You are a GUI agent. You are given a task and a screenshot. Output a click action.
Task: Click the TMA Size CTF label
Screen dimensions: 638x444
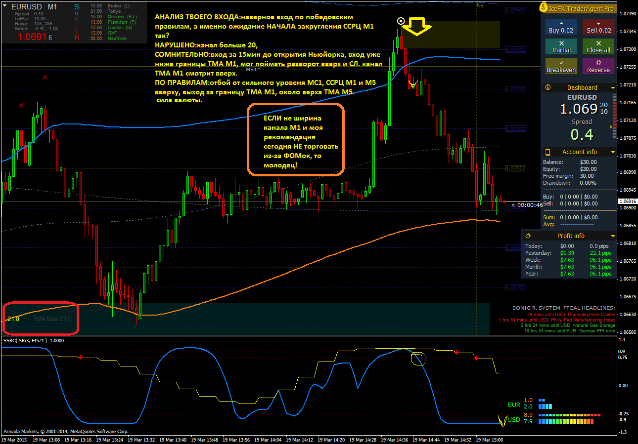(x=53, y=319)
